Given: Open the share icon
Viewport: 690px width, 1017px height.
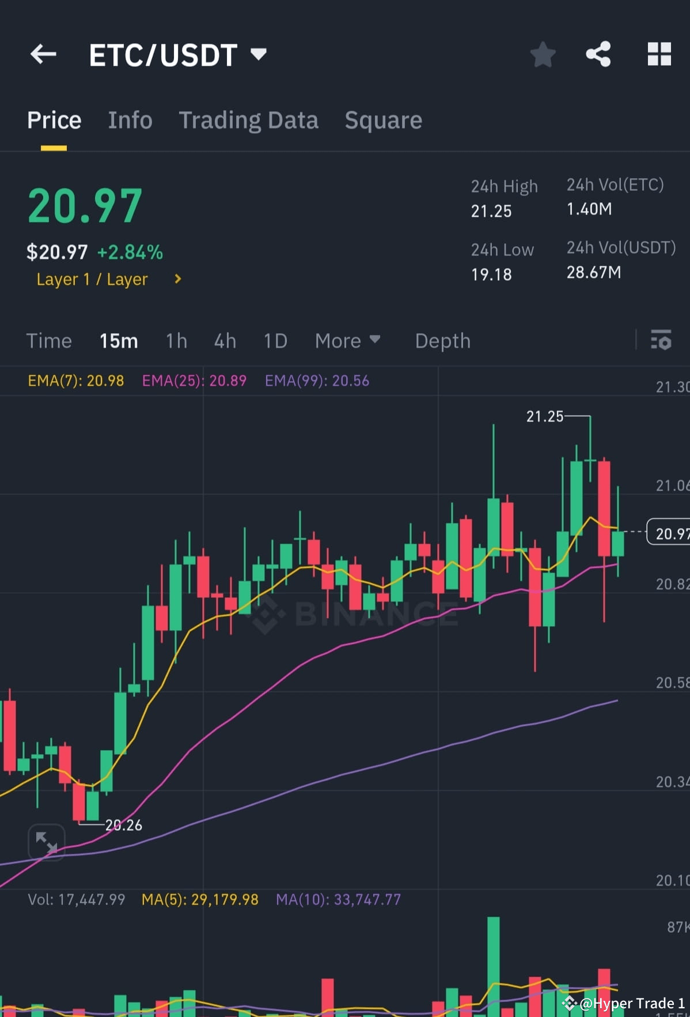Looking at the screenshot, I should point(598,54).
